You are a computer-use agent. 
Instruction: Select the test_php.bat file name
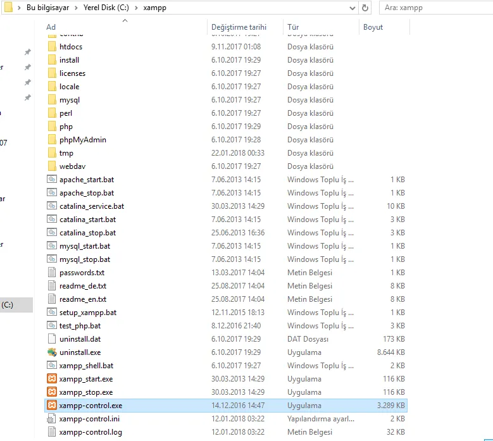click(80, 326)
